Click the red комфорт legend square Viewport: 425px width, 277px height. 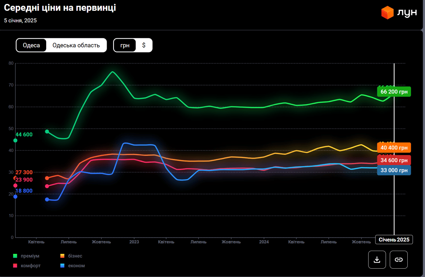coord(15,266)
